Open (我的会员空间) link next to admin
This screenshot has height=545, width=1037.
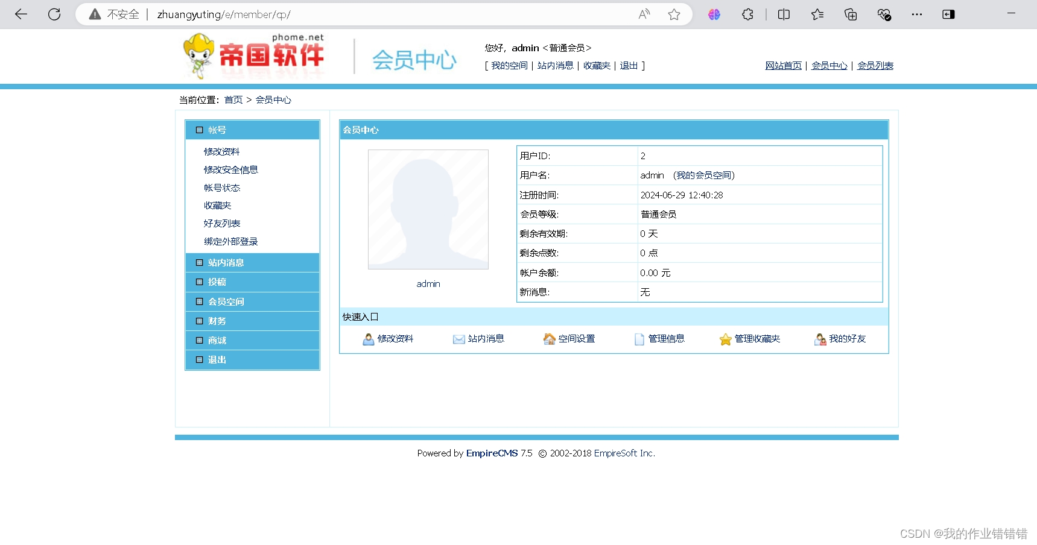tap(703, 175)
